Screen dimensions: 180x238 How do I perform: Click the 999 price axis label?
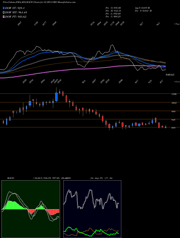173,111
